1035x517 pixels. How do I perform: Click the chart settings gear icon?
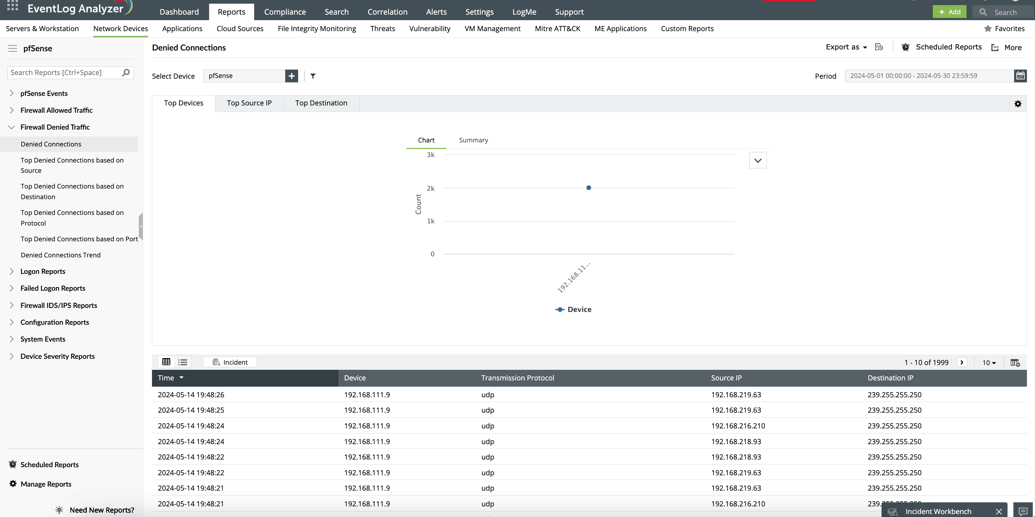1018,104
